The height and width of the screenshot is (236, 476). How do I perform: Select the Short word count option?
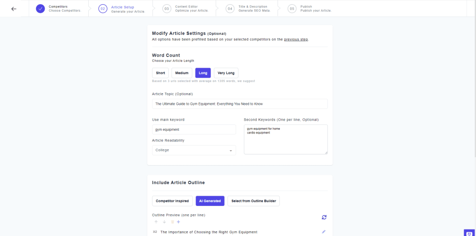(160, 73)
